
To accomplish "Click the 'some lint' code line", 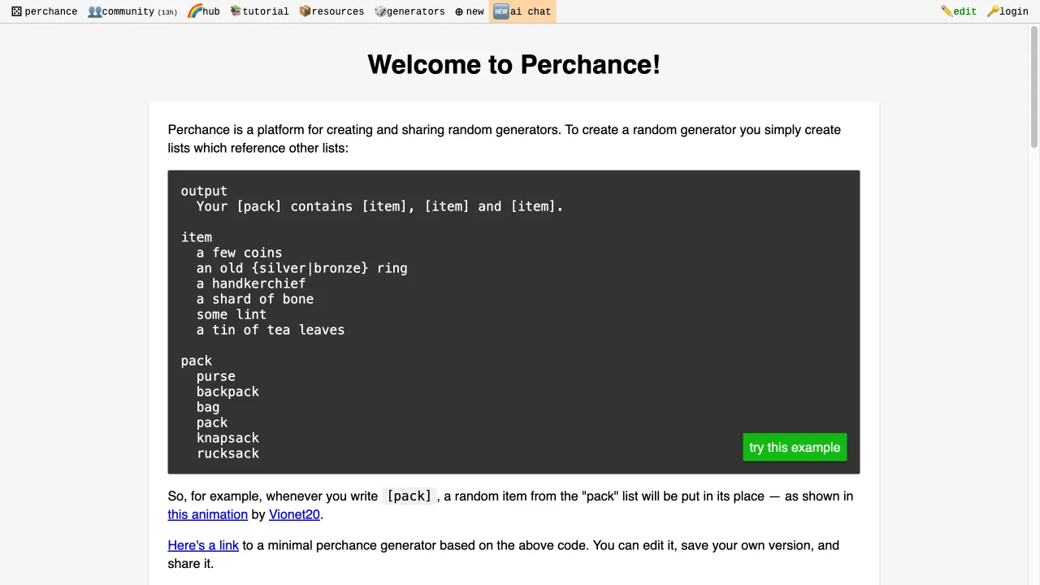I will click(x=231, y=314).
